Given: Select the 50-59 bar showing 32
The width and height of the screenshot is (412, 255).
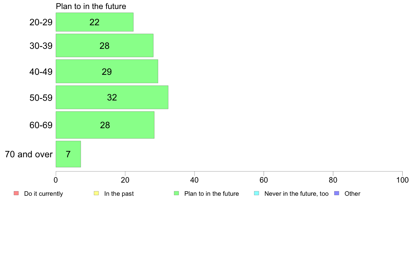Looking at the screenshot, I should (112, 97).
